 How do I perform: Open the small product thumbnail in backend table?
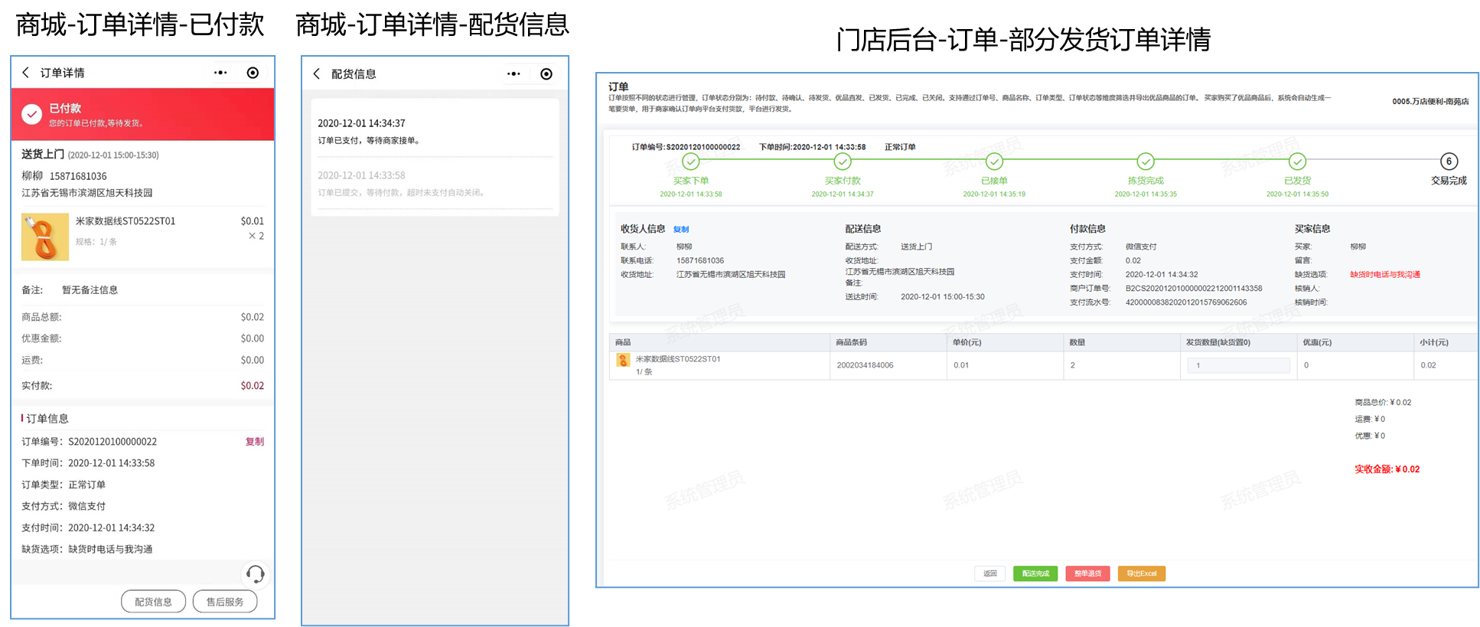pos(623,360)
